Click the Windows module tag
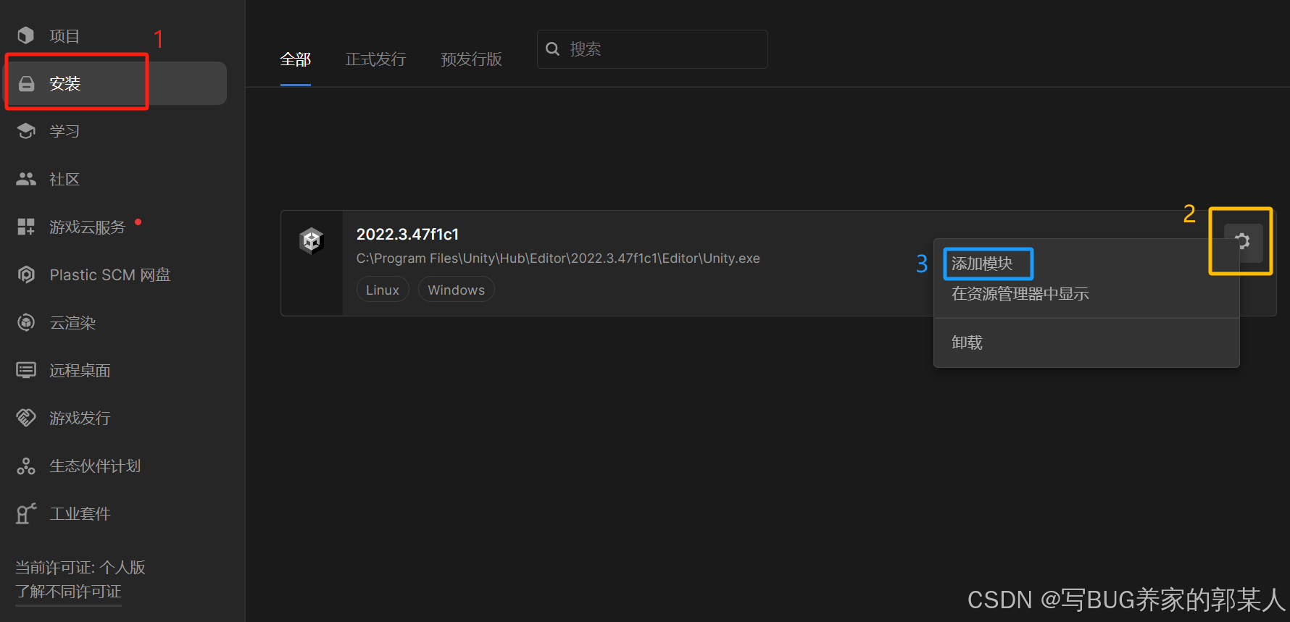Image resolution: width=1290 pixels, height=622 pixels. (457, 290)
